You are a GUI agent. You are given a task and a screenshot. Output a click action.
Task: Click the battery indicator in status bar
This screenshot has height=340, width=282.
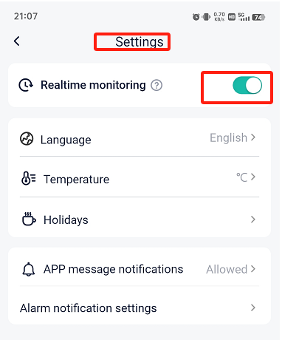(x=258, y=17)
